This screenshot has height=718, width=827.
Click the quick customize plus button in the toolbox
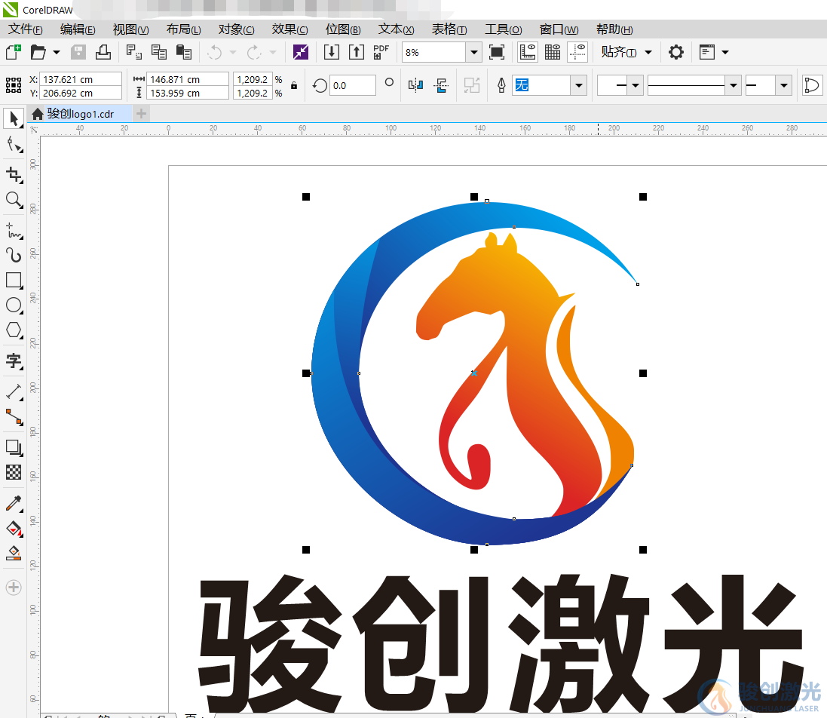click(x=14, y=588)
